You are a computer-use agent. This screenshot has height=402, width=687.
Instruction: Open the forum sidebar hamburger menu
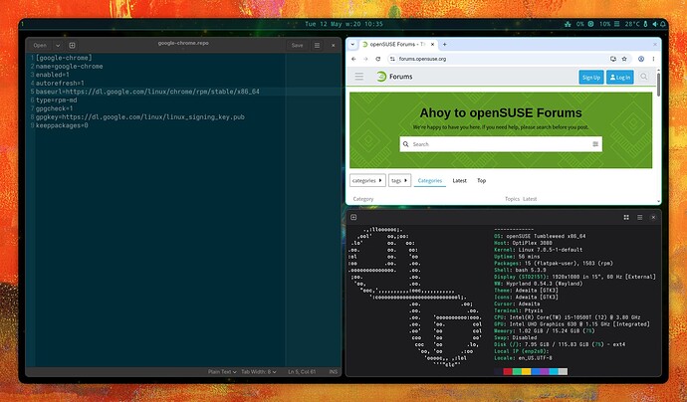click(358, 77)
